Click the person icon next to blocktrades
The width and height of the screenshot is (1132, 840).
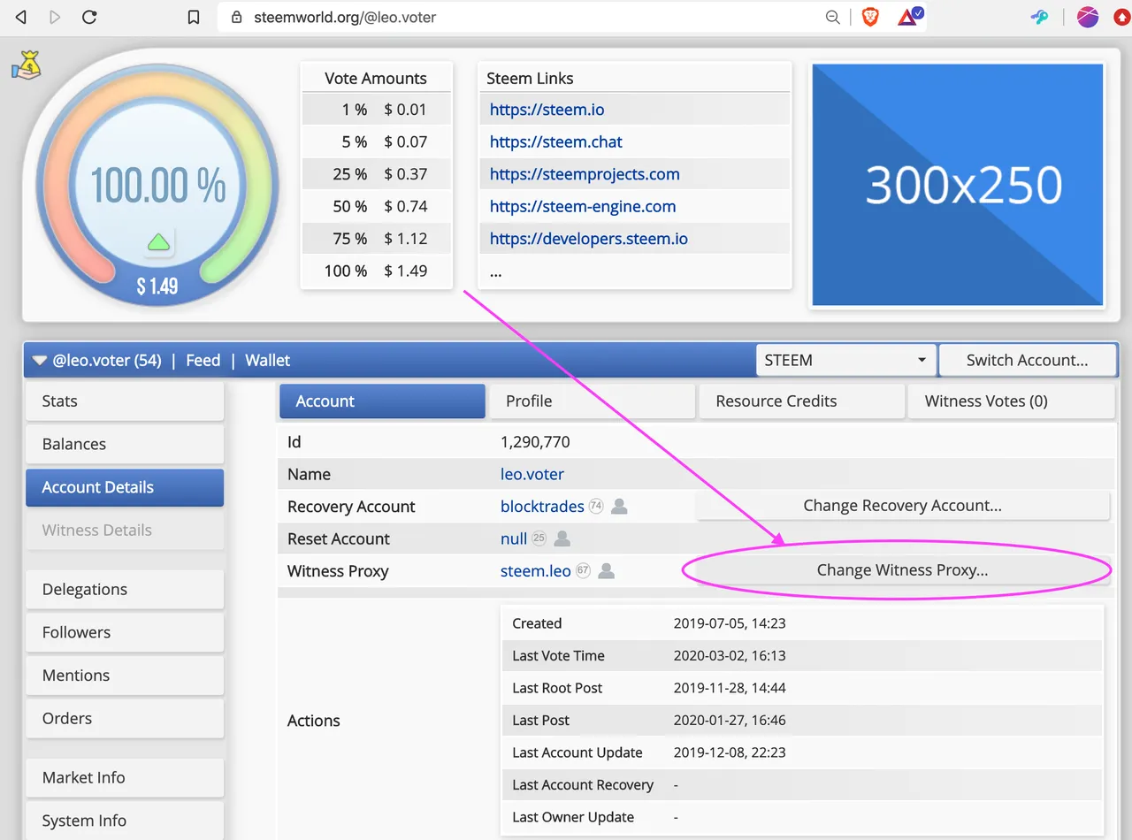pos(620,507)
